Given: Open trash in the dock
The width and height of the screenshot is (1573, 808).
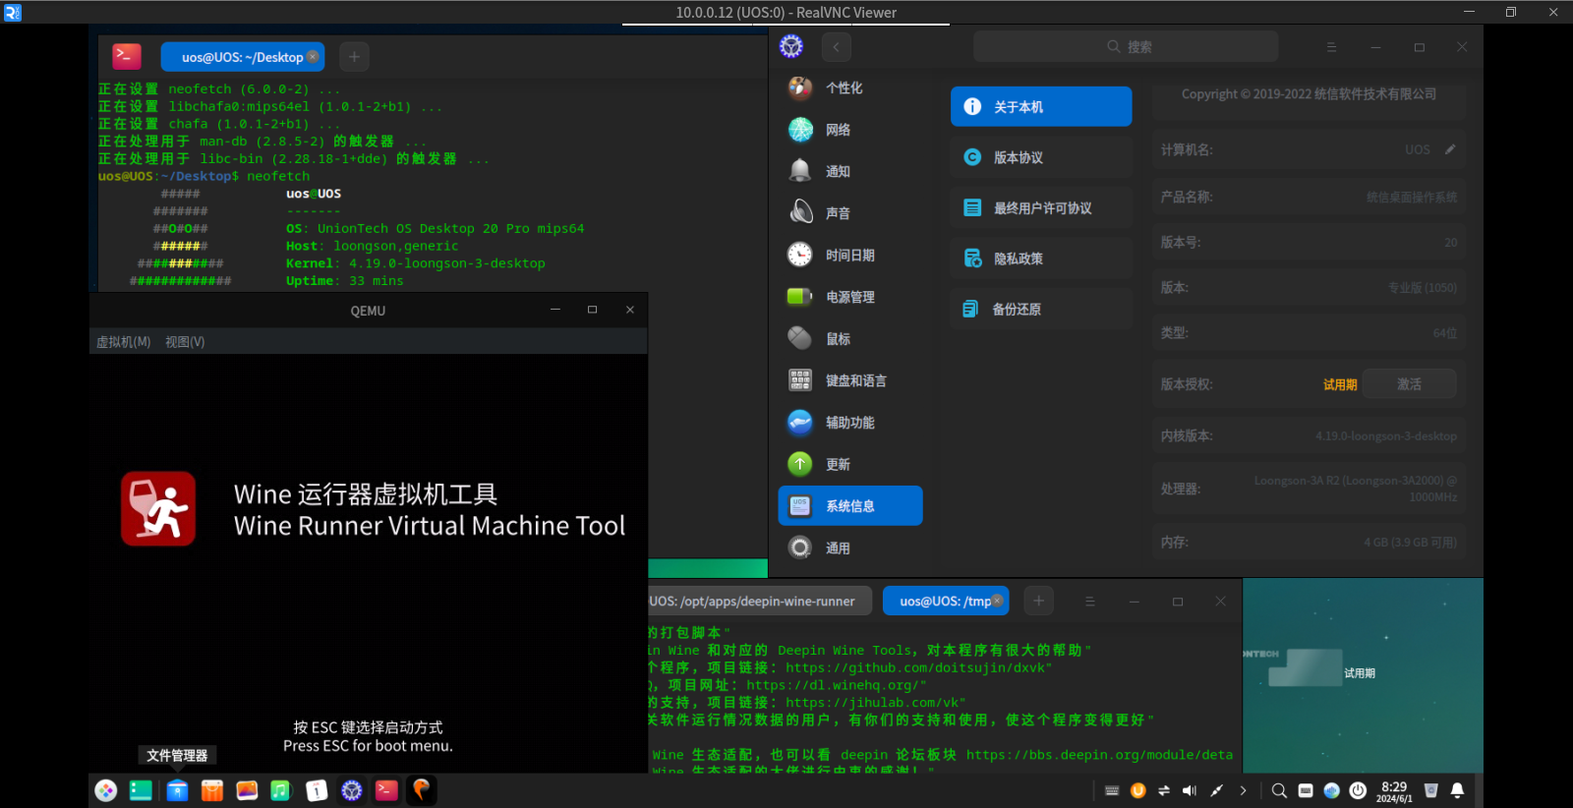Looking at the screenshot, I should (1431, 790).
